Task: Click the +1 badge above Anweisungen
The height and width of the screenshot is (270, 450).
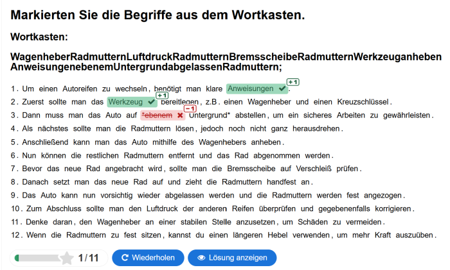Action: 292,82
